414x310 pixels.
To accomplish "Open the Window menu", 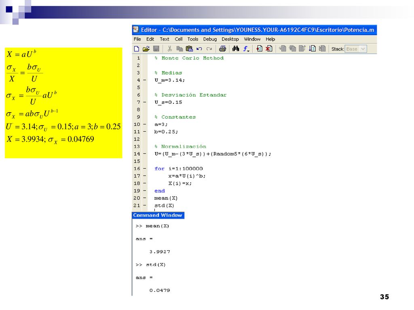I will click(x=252, y=39).
